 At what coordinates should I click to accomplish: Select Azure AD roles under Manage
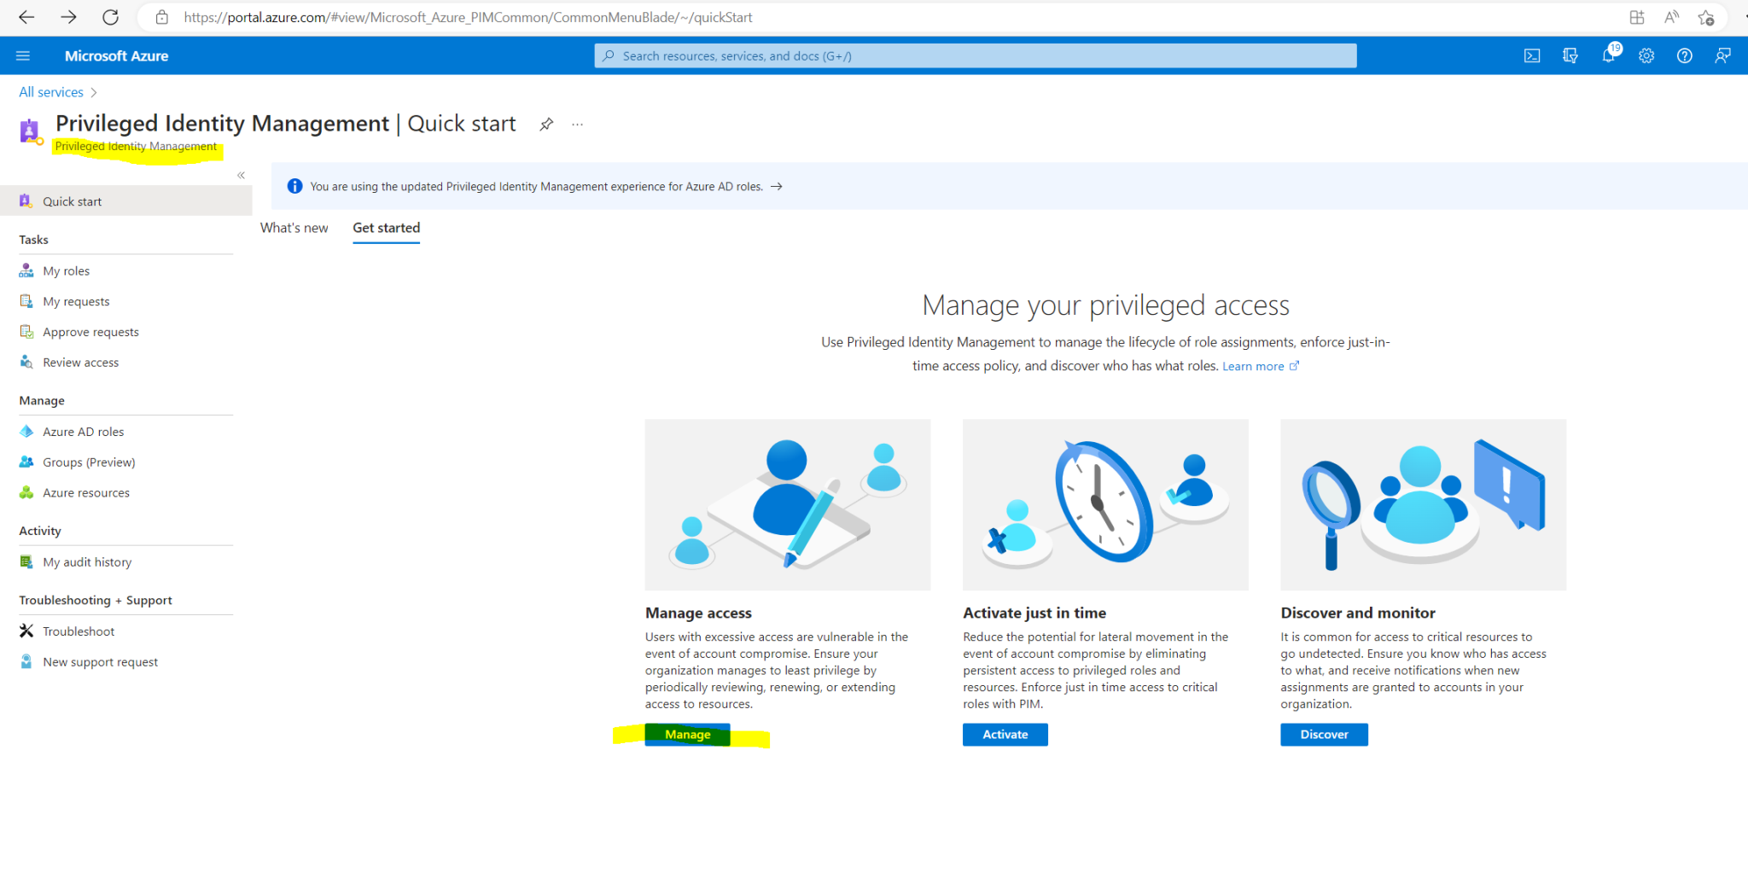point(83,431)
